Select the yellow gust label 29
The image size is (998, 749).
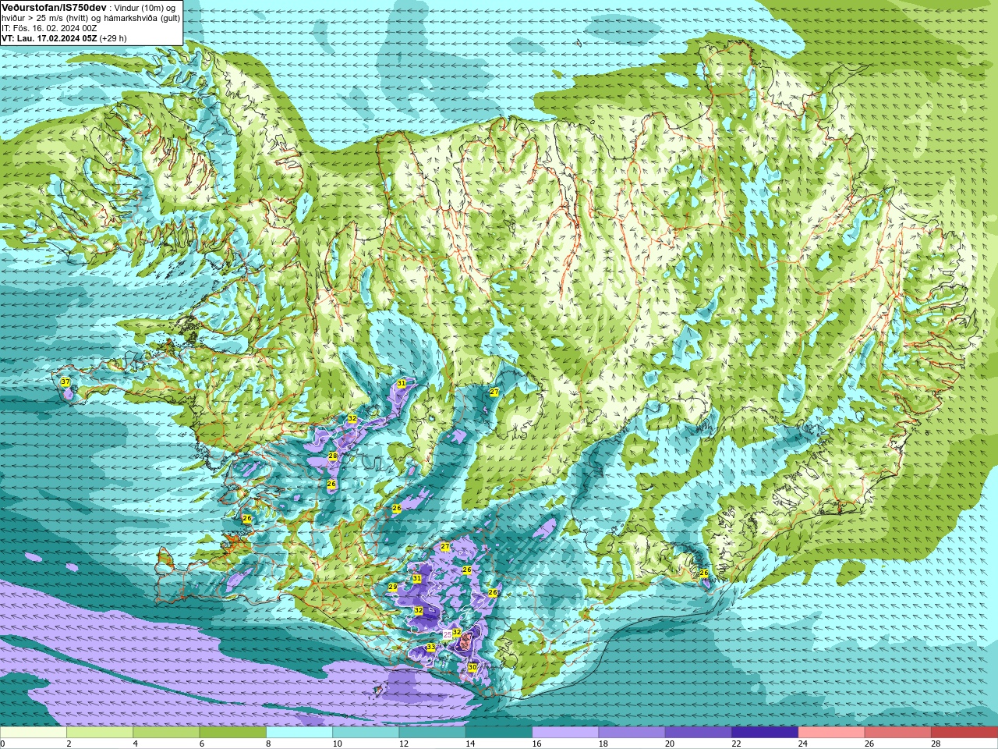pyautogui.click(x=393, y=587)
